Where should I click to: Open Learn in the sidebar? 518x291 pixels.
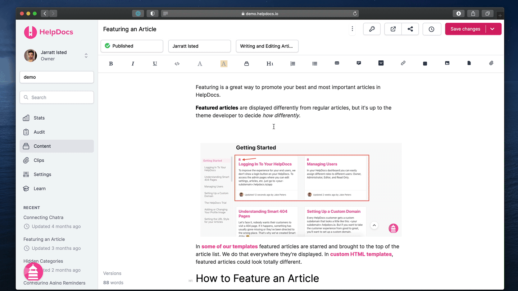[x=56, y=189]
